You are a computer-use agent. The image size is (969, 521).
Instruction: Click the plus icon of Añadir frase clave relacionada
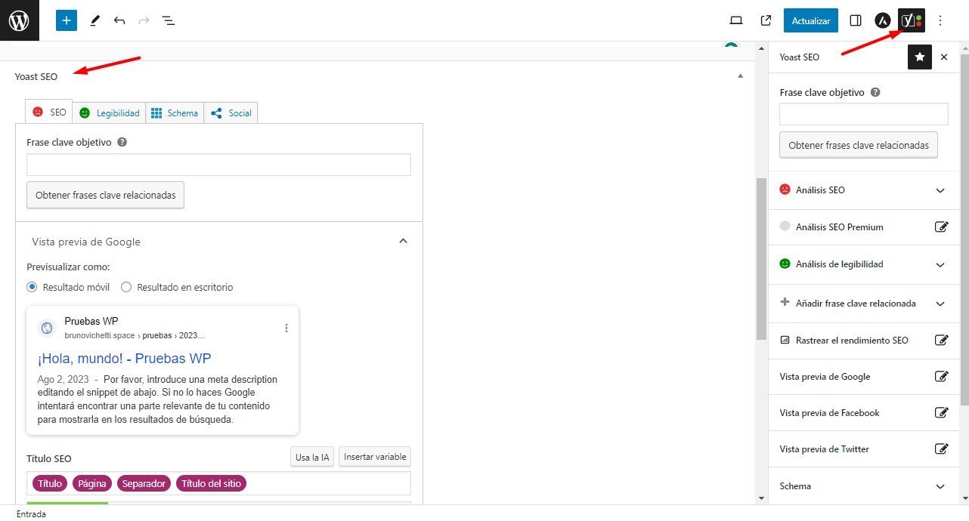click(x=785, y=303)
